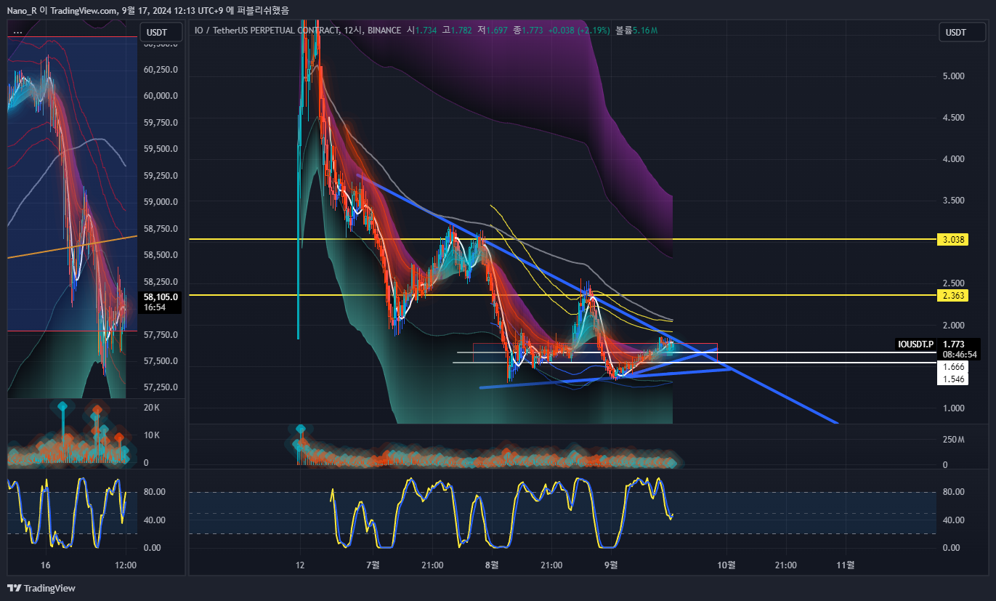Click the 8월 label on the time axis
The height and width of the screenshot is (601, 996).
point(492,565)
